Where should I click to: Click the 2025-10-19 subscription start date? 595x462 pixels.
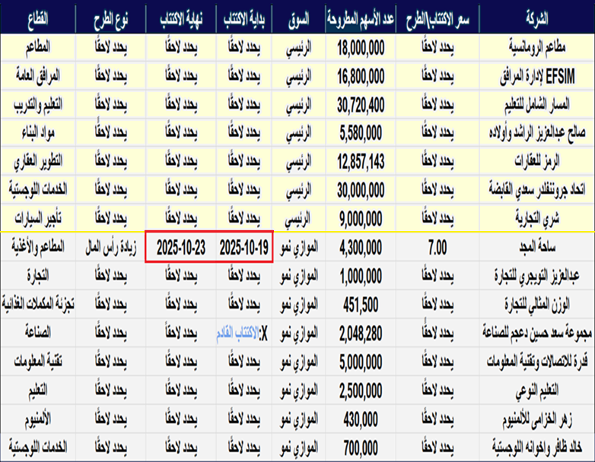point(243,248)
